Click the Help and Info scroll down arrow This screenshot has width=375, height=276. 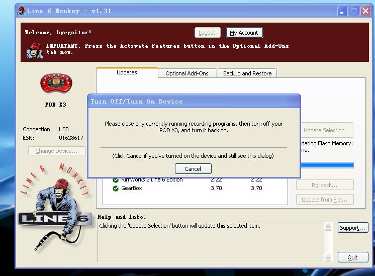click(328, 257)
